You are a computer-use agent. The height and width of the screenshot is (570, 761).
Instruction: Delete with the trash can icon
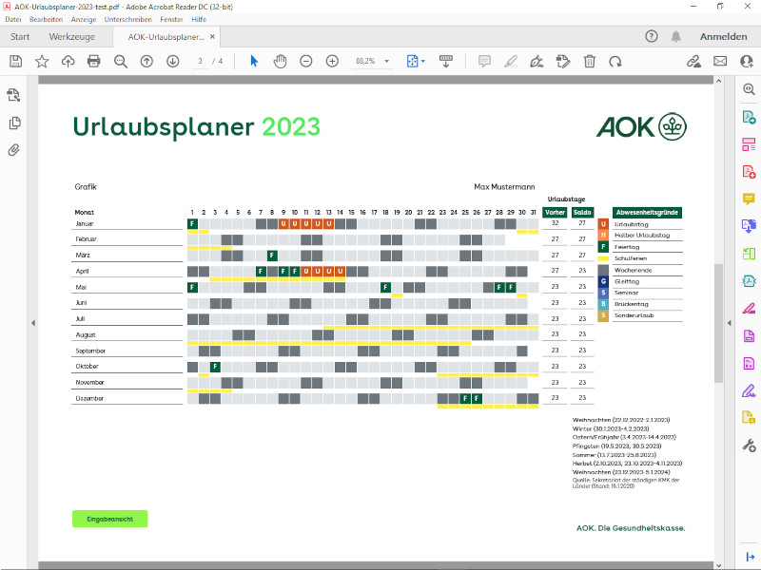pyautogui.click(x=589, y=61)
